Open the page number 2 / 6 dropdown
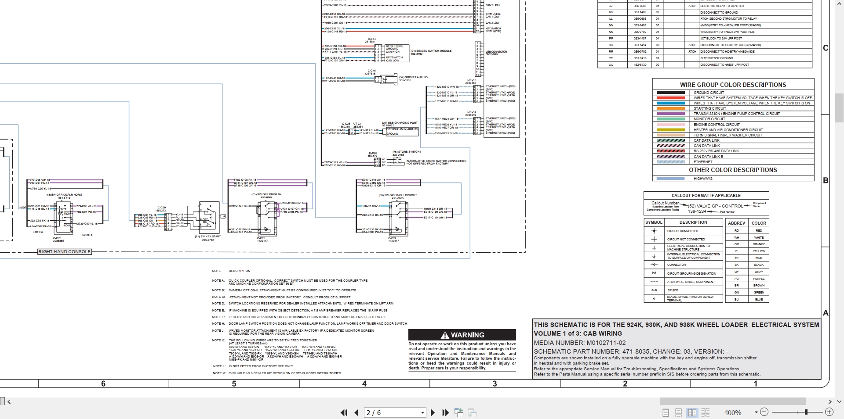 pos(423,413)
